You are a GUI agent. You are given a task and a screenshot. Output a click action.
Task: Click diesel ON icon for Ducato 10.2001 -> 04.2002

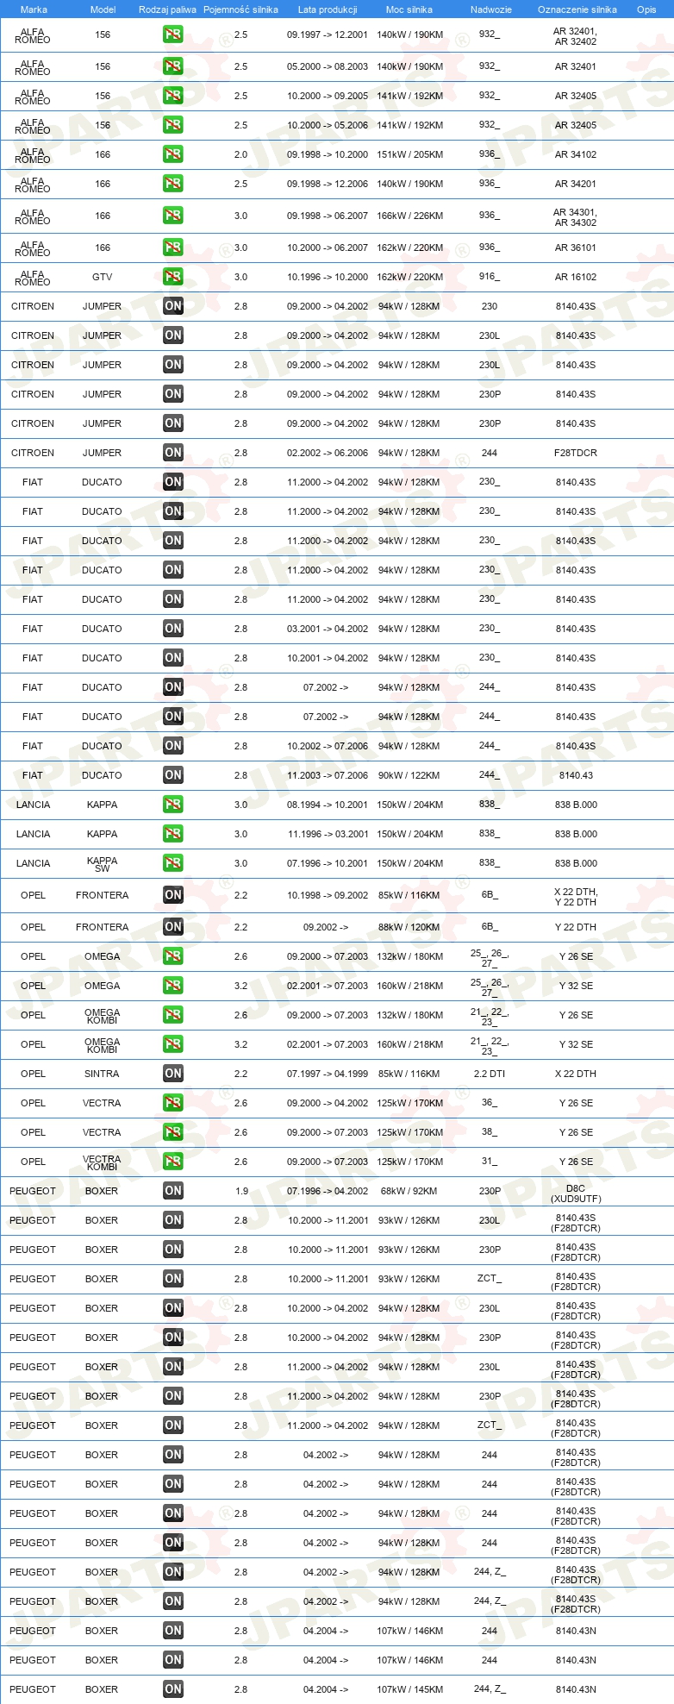click(173, 658)
